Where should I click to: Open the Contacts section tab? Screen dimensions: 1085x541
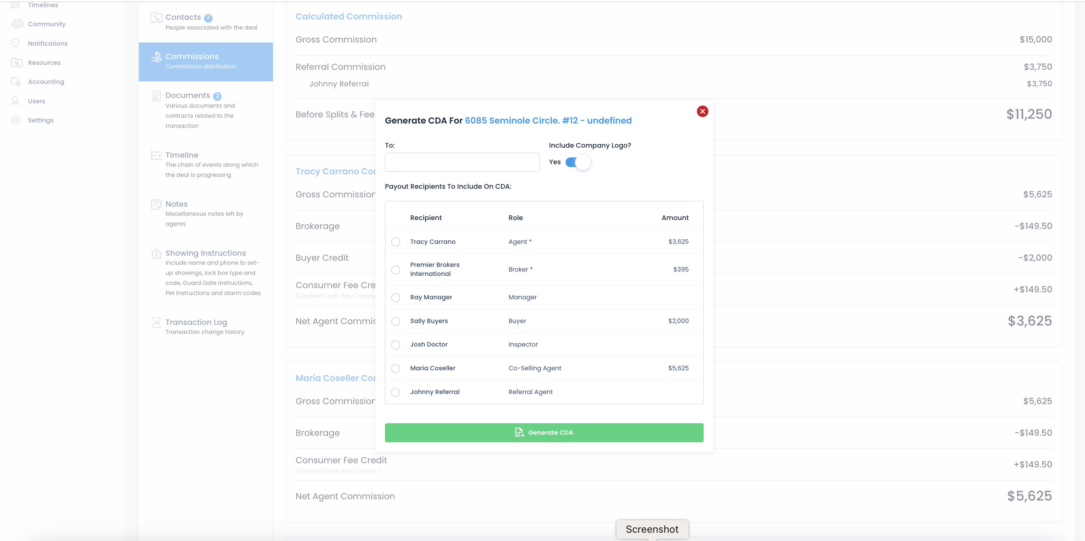coord(183,17)
